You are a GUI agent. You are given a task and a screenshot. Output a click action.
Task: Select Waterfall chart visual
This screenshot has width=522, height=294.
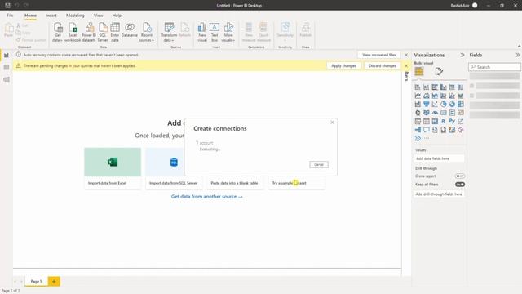point(418,105)
